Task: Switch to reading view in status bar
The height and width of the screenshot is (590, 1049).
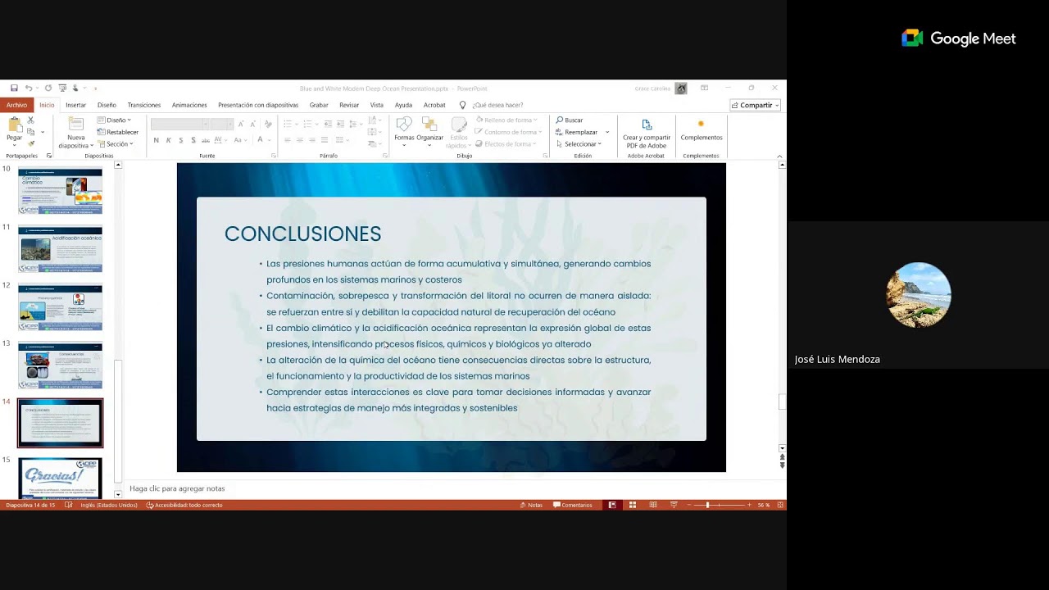Action: click(652, 505)
